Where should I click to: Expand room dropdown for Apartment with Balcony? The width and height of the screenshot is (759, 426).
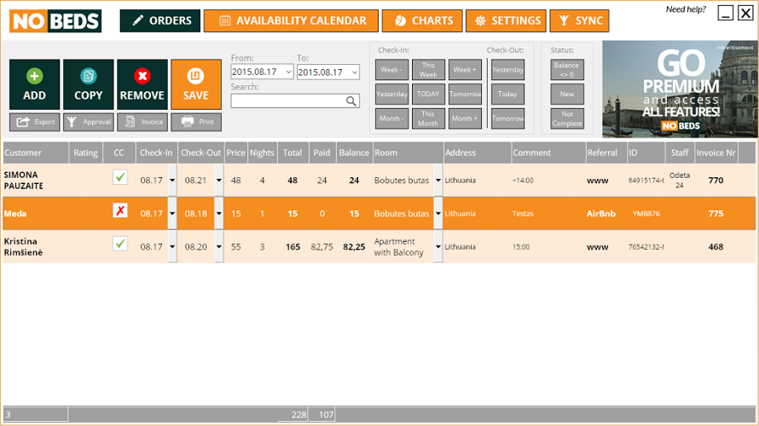click(x=438, y=246)
